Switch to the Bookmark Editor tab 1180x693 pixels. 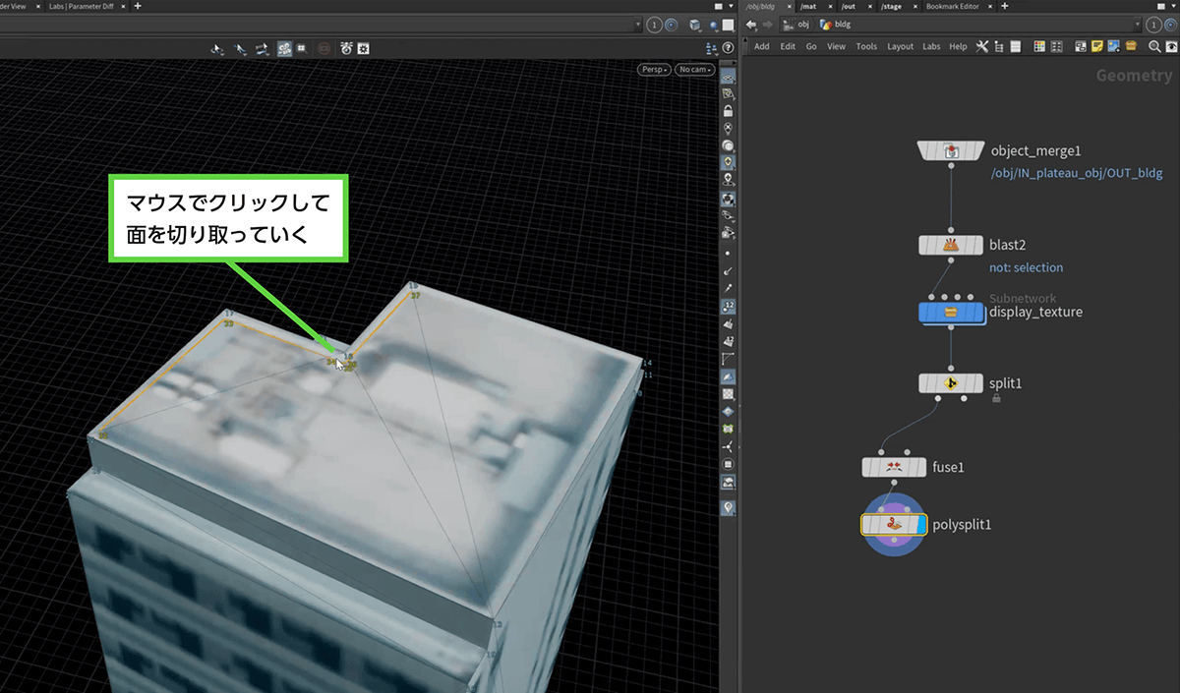pyautogui.click(x=953, y=6)
